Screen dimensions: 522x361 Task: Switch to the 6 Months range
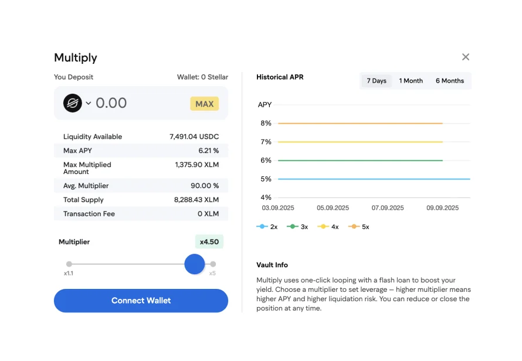[449, 81]
